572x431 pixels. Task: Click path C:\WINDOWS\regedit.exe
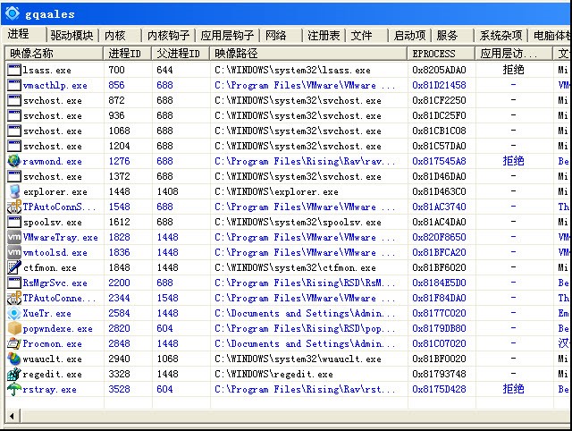273,374
